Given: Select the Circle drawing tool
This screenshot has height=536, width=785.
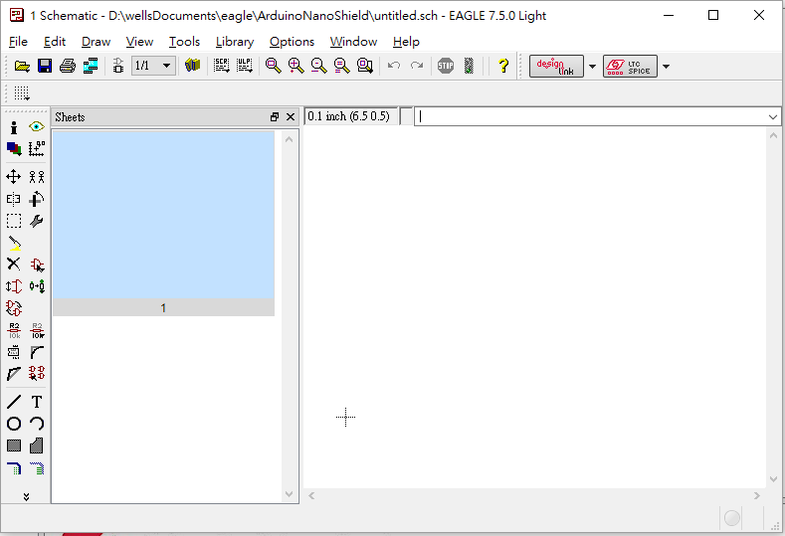Looking at the screenshot, I should pyautogui.click(x=14, y=424).
